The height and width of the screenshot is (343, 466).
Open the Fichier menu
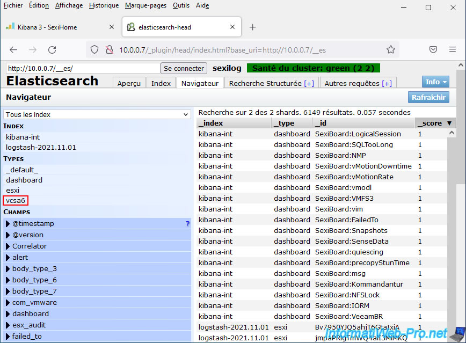[x=13, y=5]
